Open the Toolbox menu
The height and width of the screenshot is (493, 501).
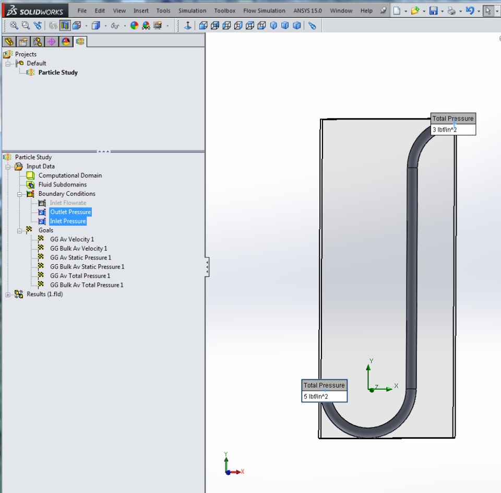point(224,10)
